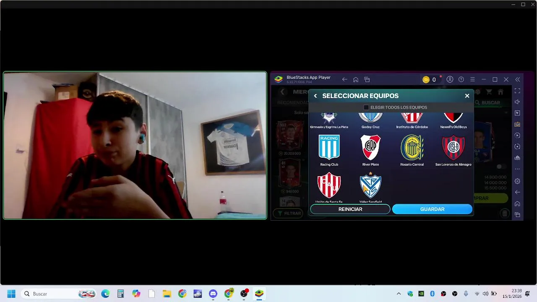
Task: Select the Rosario Central team crest
Action: tap(412, 147)
